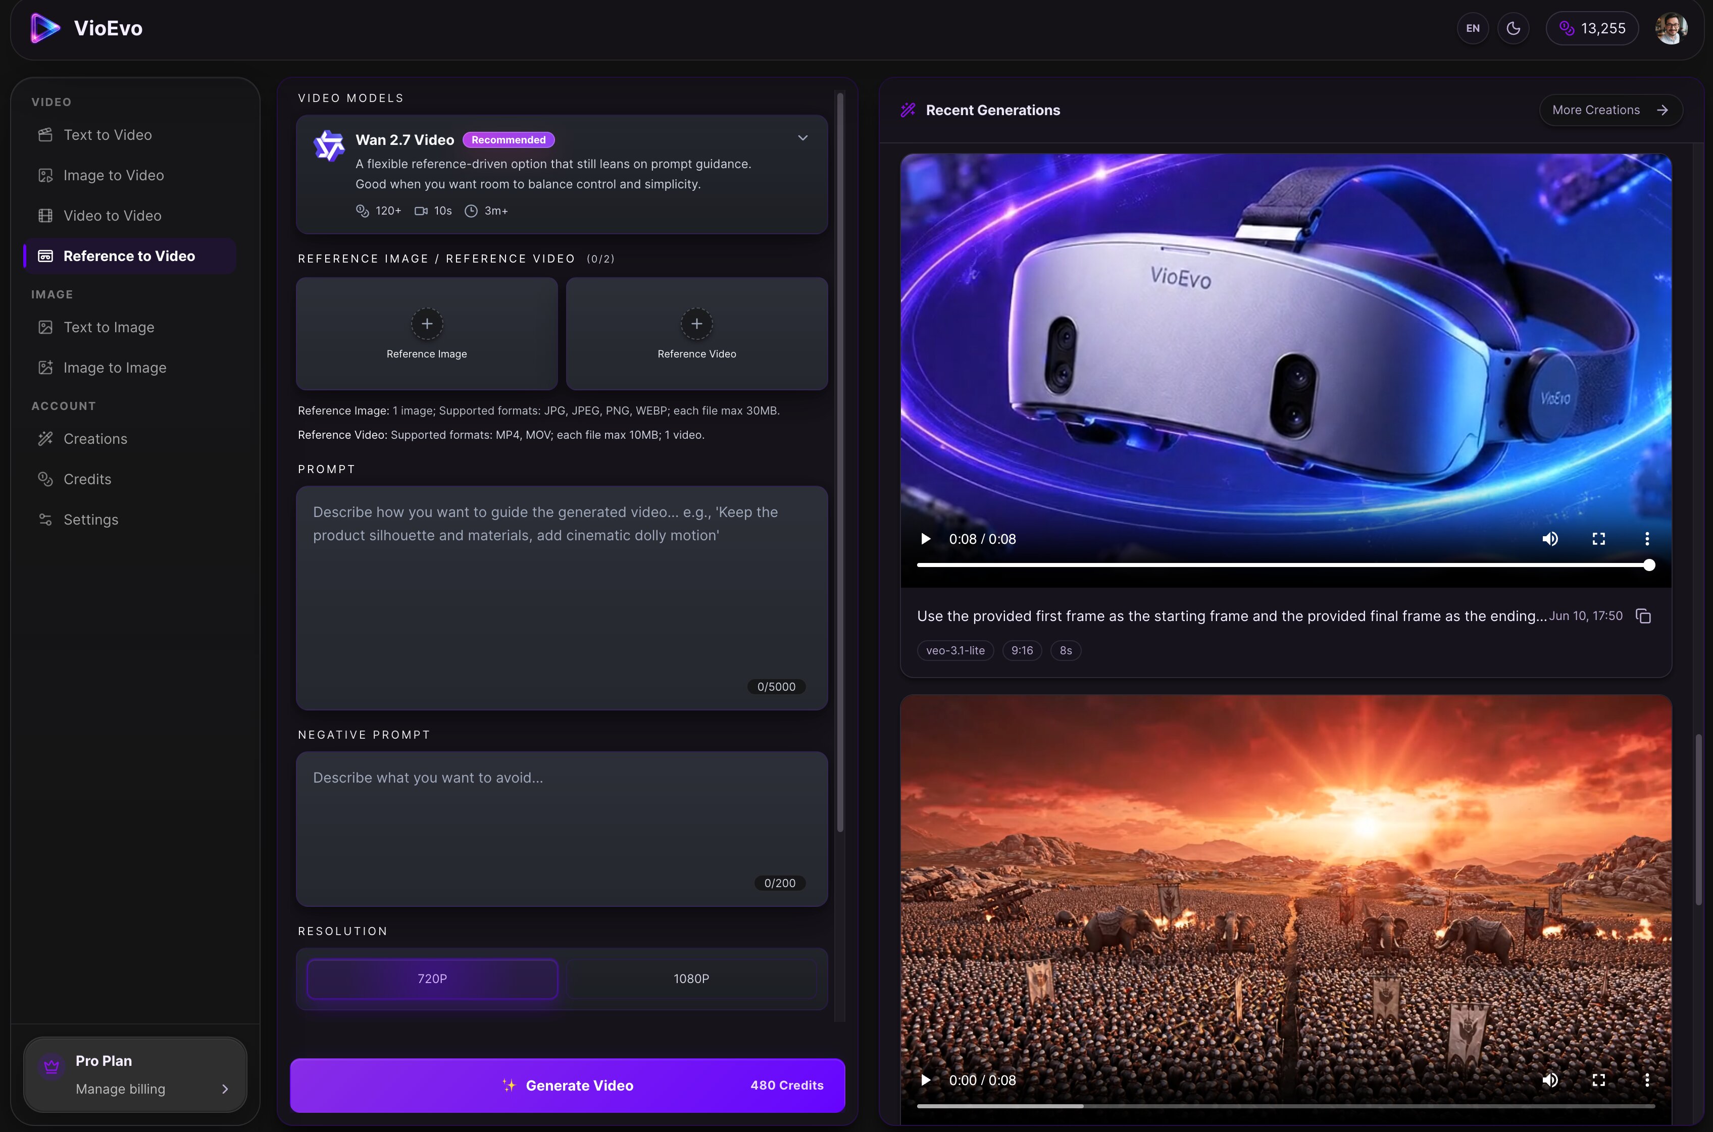Viewport: 1713px width, 1132px height.
Task: Click the Video to Video film icon
Action: tap(45, 216)
